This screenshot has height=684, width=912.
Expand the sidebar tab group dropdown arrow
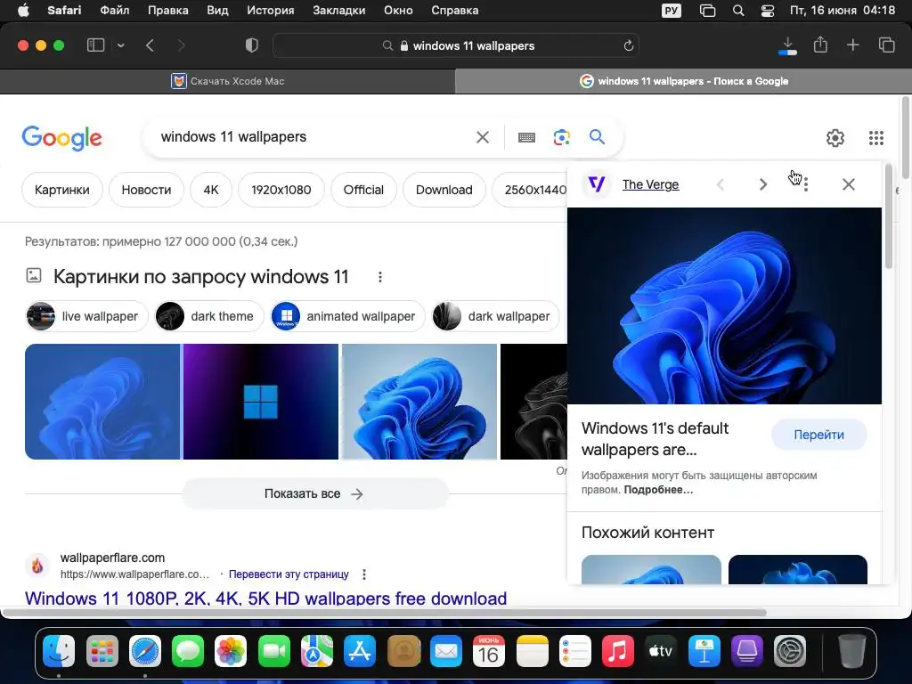coord(120,45)
